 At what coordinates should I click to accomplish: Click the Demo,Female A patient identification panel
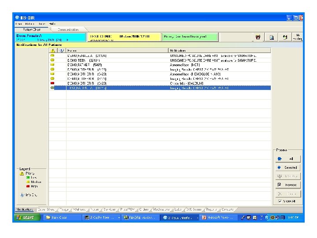point(51,37)
